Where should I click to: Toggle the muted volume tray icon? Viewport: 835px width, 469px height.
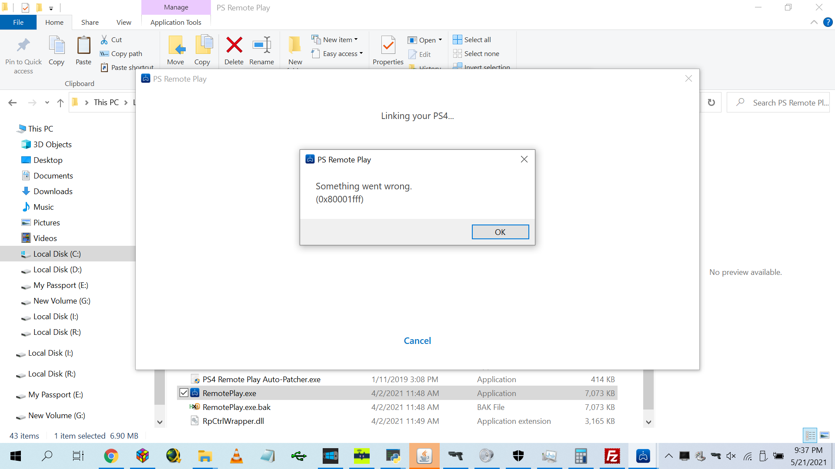731,456
